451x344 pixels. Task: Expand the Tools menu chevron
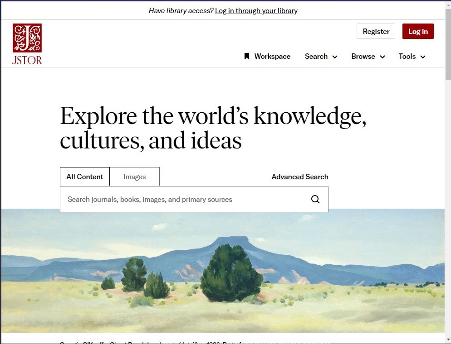coord(423,57)
